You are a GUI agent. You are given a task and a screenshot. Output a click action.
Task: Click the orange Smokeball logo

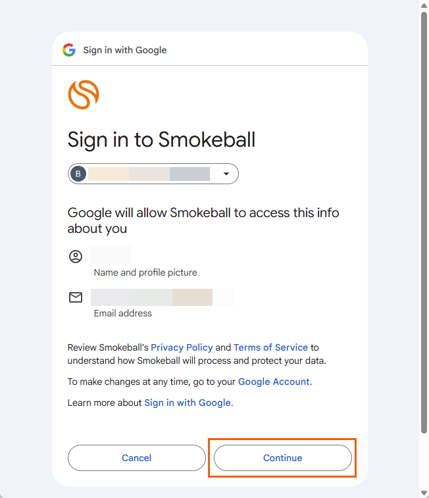84,94
